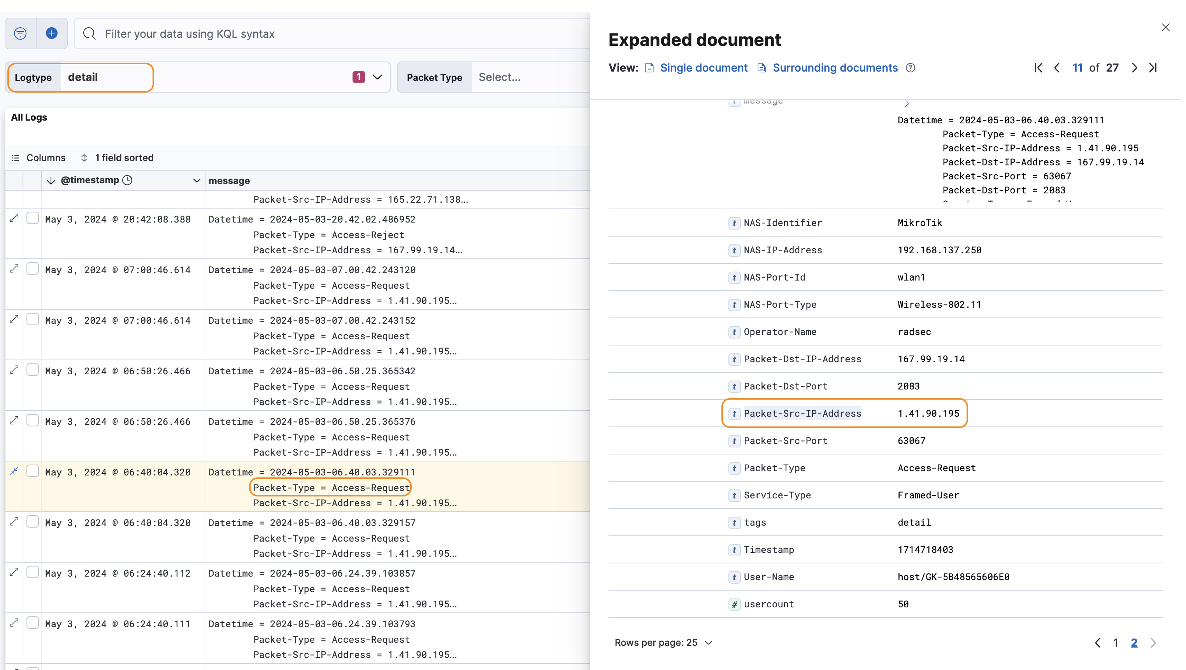Check the 06:50:26.466 first row box
1186x670 pixels.
(x=33, y=370)
